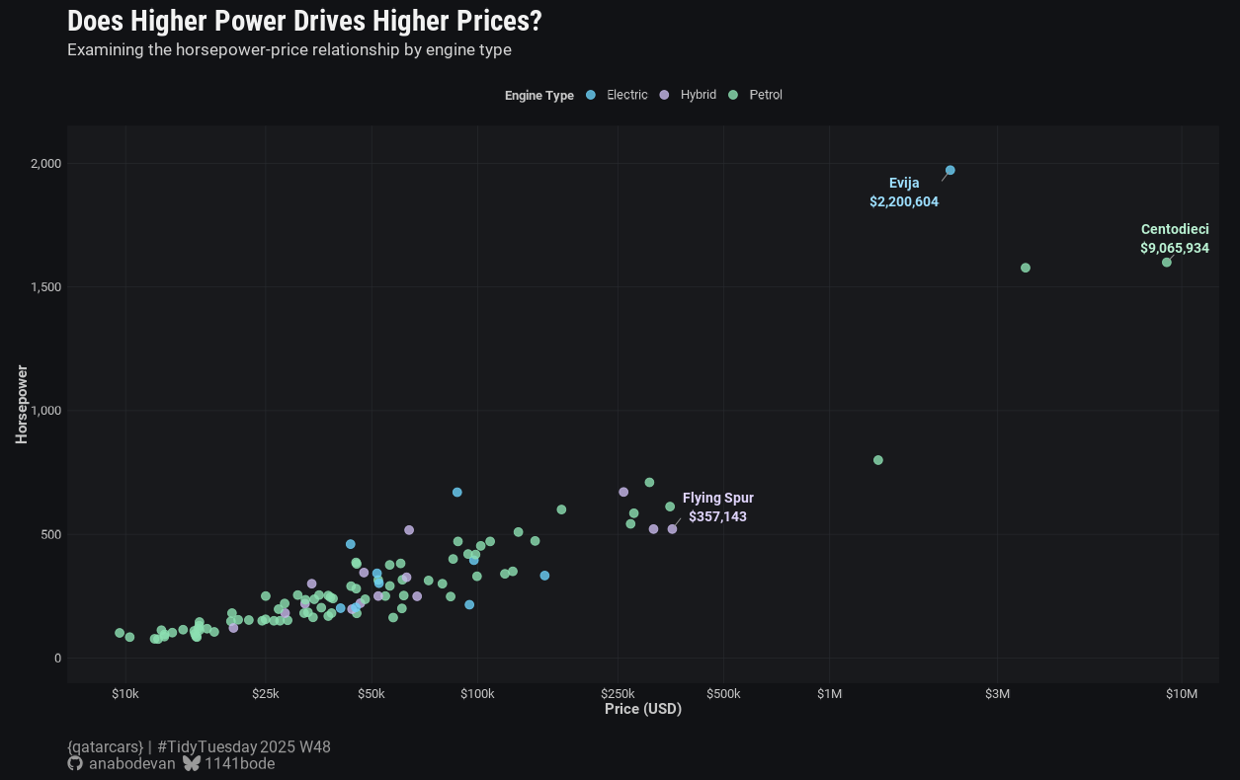Click the Flying Spur $357,143 annotation label

click(x=718, y=507)
